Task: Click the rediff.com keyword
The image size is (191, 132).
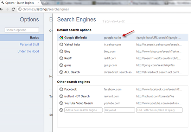Action: (x=110, y=58)
